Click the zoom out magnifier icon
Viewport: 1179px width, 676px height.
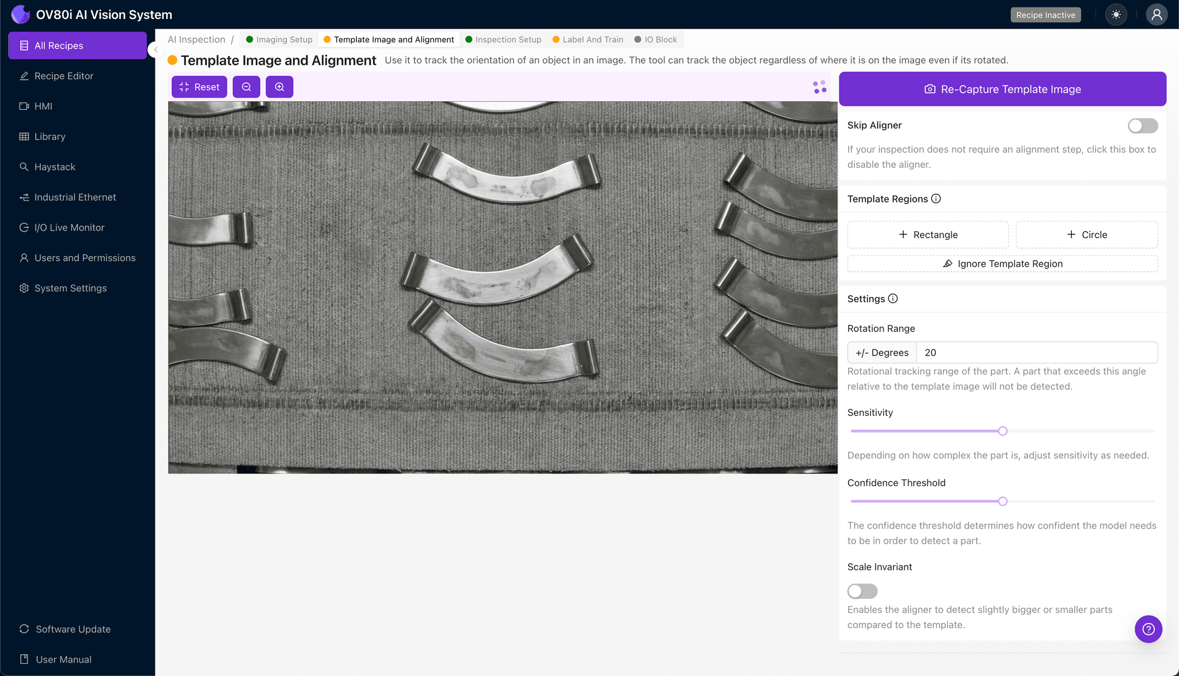coord(246,87)
